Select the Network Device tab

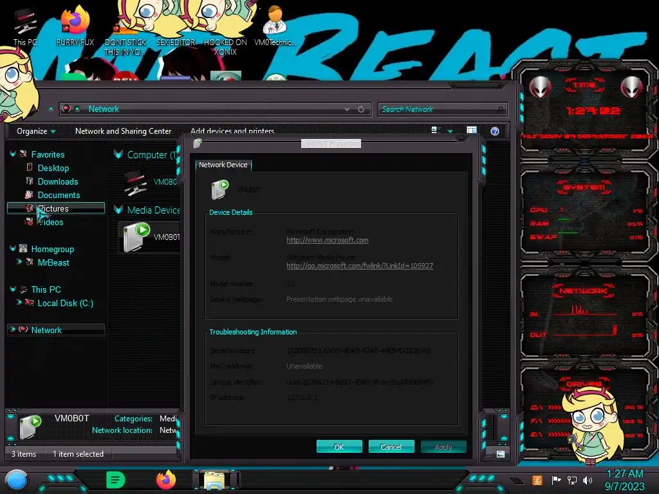tap(223, 165)
